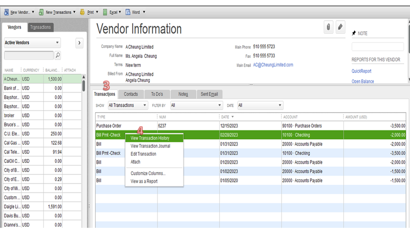Viewport: 410px width, 242px height.
Task: Select the Bill dated 01/05/2020
Action: pos(251,181)
